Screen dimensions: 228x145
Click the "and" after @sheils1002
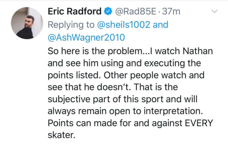point(160,25)
